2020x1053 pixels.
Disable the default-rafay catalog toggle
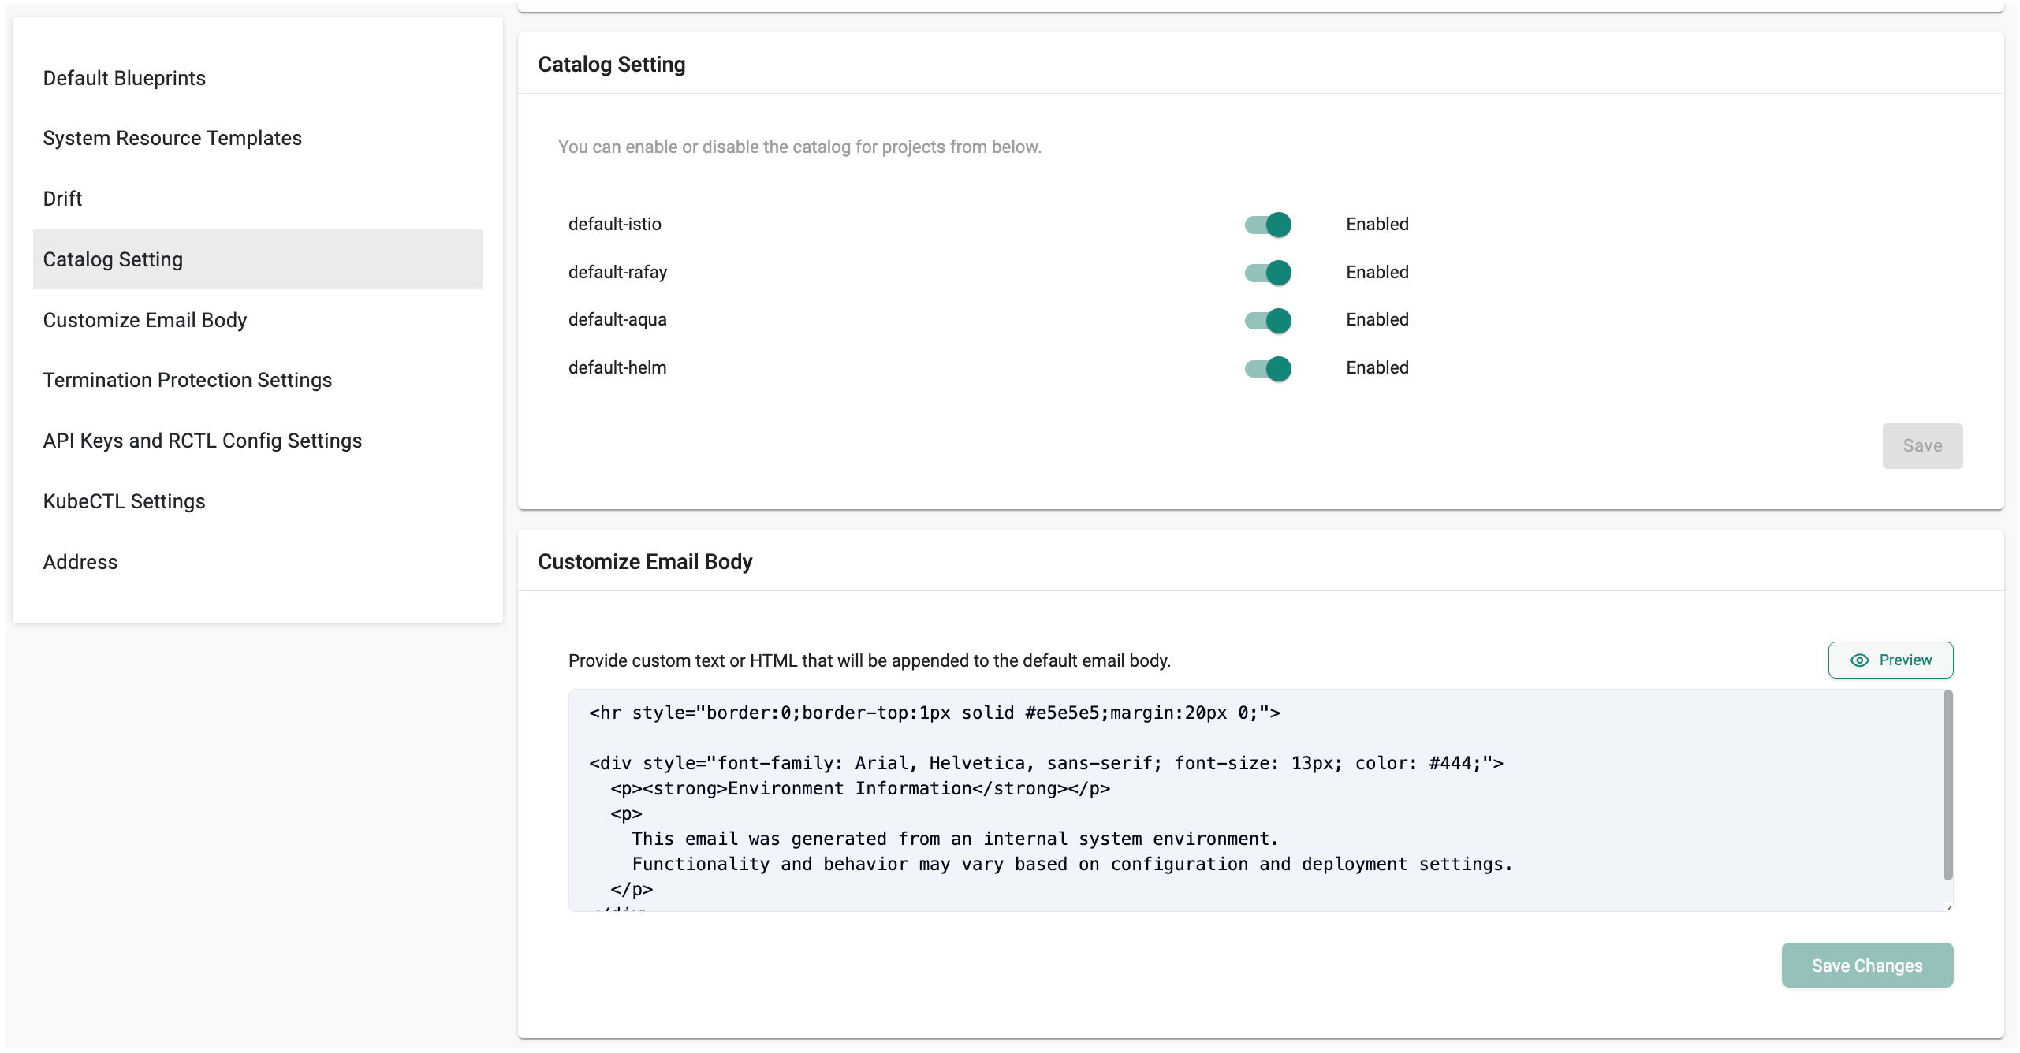click(1268, 273)
